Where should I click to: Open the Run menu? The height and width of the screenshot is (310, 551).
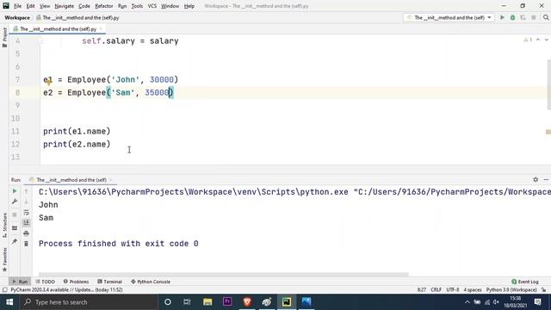pyautogui.click(x=122, y=6)
